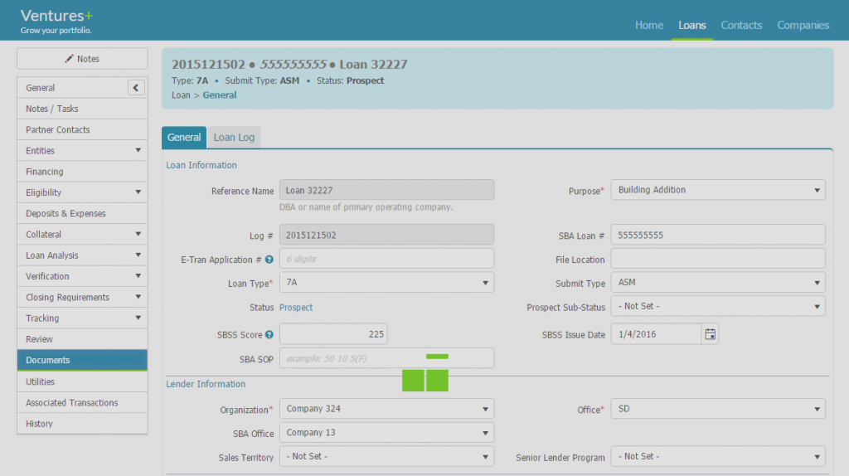
Task: Open the Senior Lender Program dropdown
Action: coord(718,456)
